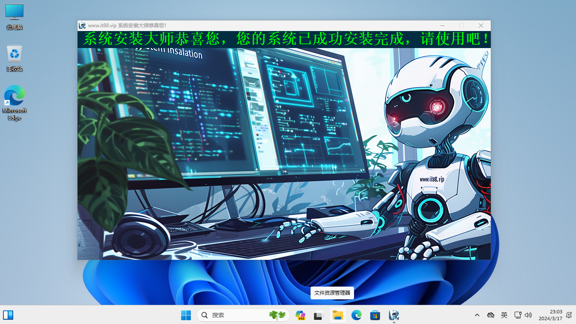Launch Edge browser from the taskbar

pos(356,315)
